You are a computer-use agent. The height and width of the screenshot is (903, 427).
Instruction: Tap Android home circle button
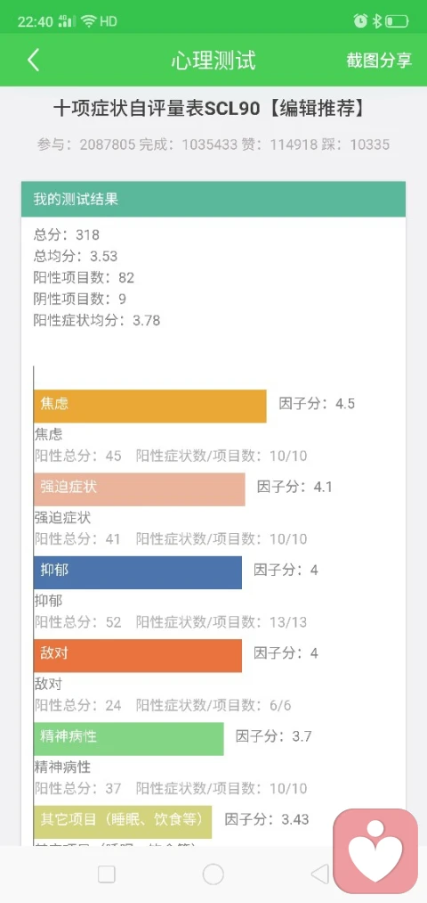(213, 874)
